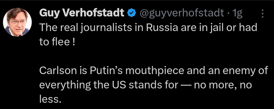The height and width of the screenshot is (109, 274).
Task: Open the tweet's three-dot more options menu
Action: (262, 14)
